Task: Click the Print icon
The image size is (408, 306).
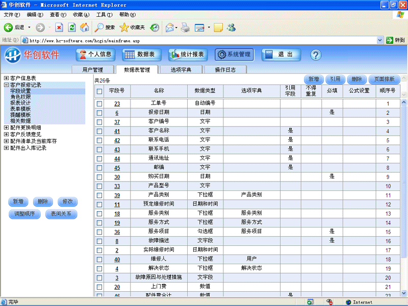Action: (185, 28)
